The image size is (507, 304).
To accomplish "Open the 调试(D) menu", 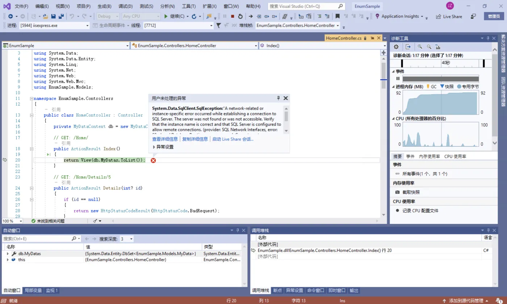I will click(x=125, y=6).
